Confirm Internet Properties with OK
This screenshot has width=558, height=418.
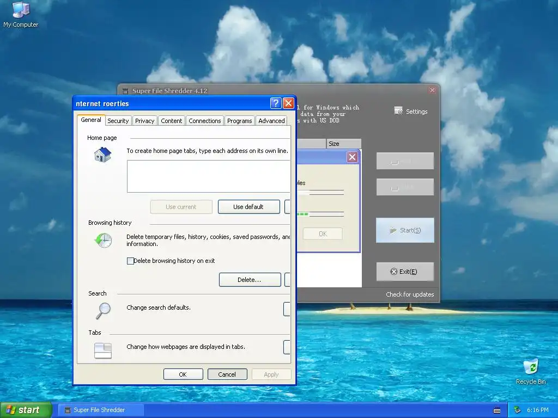click(x=183, y=374)
